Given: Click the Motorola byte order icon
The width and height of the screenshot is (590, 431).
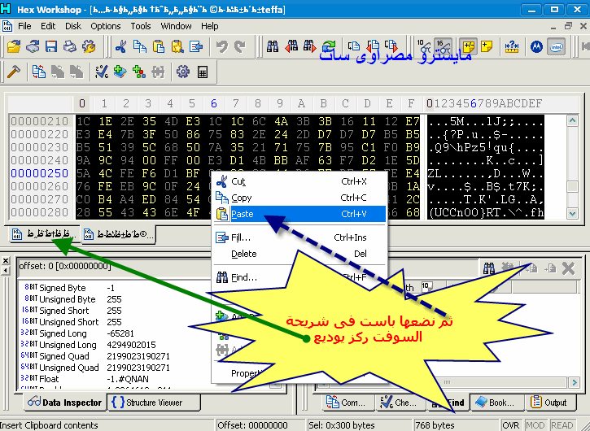Looking at the screenshot, I should click(536, 46).
